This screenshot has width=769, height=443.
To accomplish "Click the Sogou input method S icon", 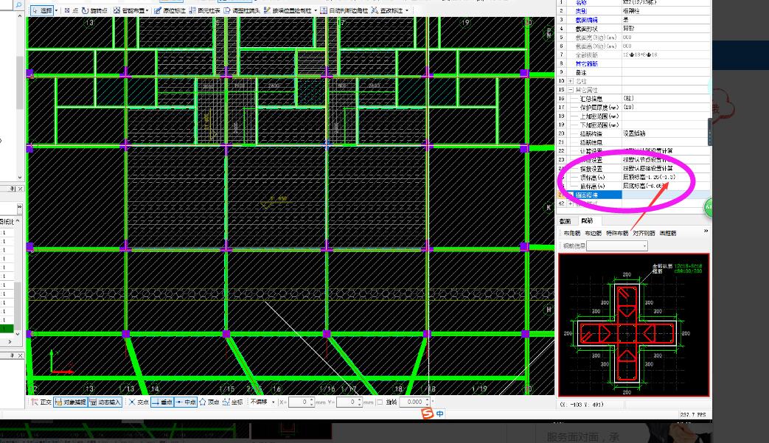I will (x=427, y=414).
